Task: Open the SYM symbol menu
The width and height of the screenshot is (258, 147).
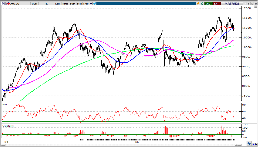Action: 79,3
